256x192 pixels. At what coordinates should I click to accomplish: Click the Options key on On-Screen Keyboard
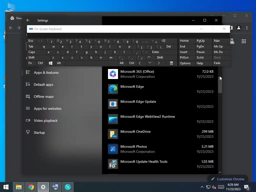[x=187, y=63]
